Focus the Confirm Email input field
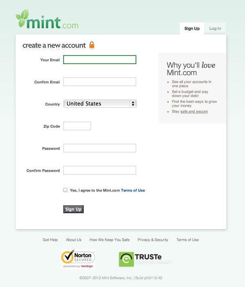 point(100,82)
